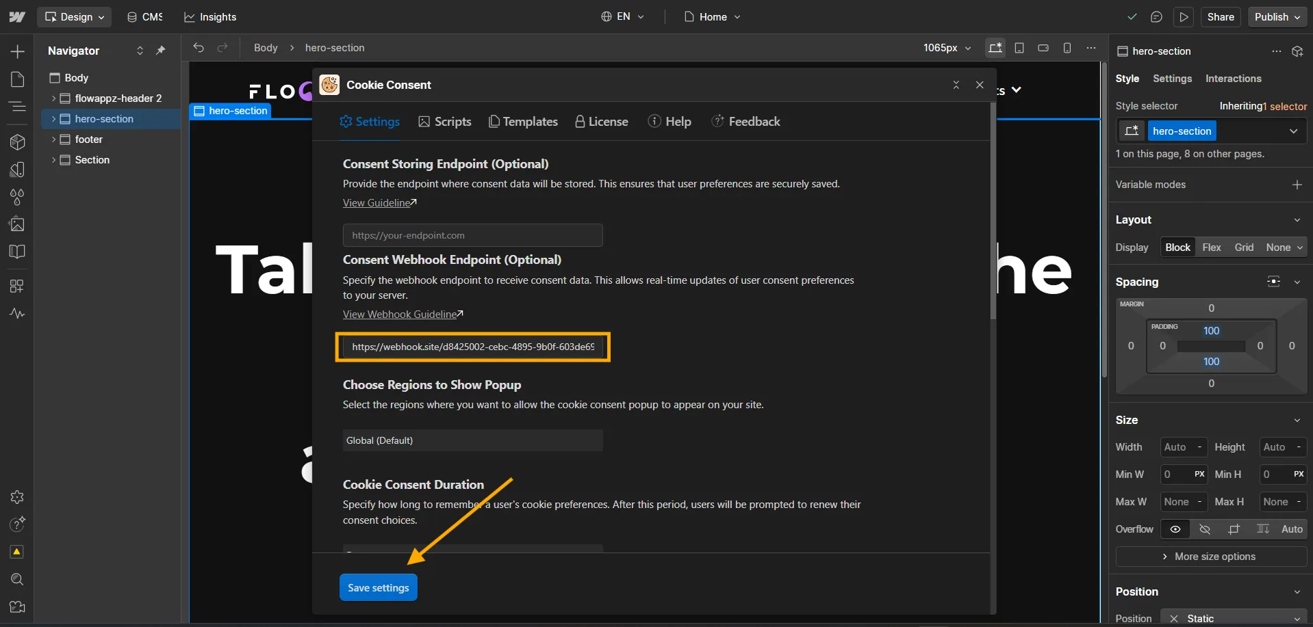Image resolution: width=1313 pixels, height=627 pixels.
Task: Expand footer element in Navigator
Action: click(x=53, y=139)
